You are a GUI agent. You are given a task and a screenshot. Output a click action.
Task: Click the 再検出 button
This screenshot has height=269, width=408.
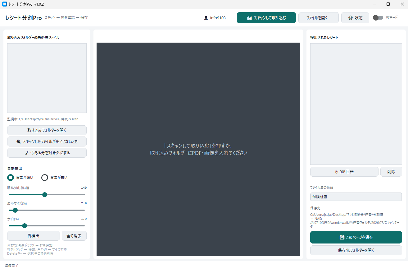pyautogui.click(x=34, y=236)
